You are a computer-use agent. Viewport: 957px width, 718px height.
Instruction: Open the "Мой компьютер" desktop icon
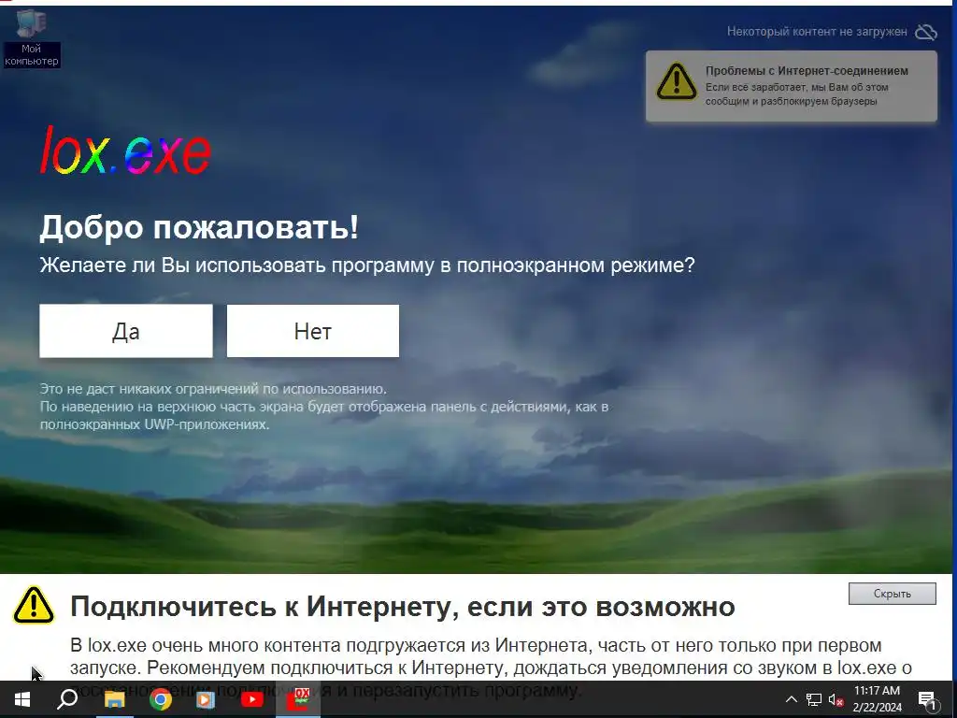click(x=31, y=37)
